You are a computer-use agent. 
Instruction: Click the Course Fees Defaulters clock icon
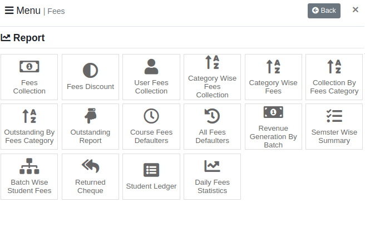point(151,116)
